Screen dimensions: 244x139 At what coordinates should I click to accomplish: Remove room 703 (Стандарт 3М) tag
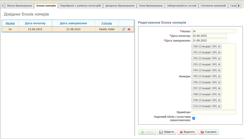coord(219,64)
